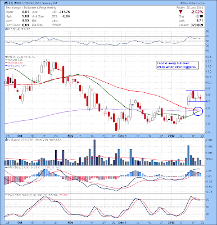Click the Volume value 379,069
Viewport: 217px width, 225px height.
point(197,25)
